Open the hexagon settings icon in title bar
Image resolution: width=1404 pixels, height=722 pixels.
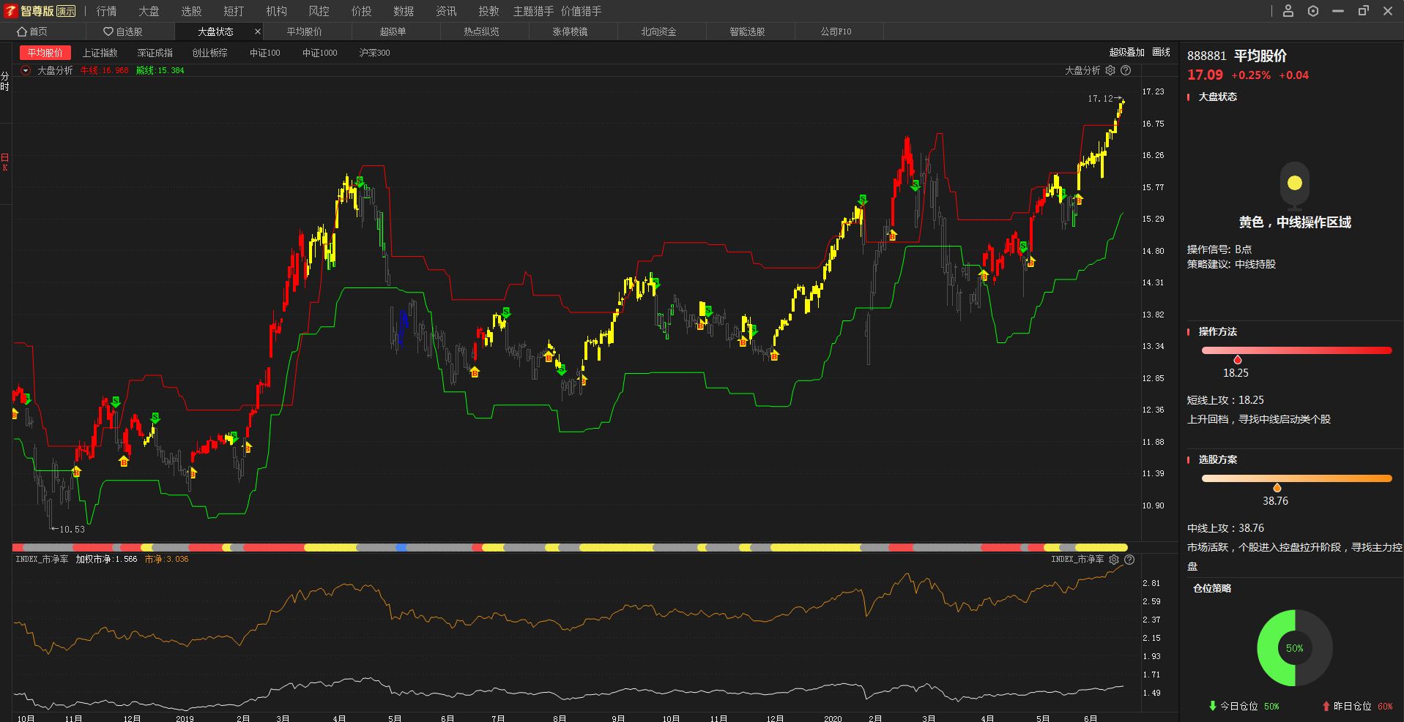(1313, 11)
